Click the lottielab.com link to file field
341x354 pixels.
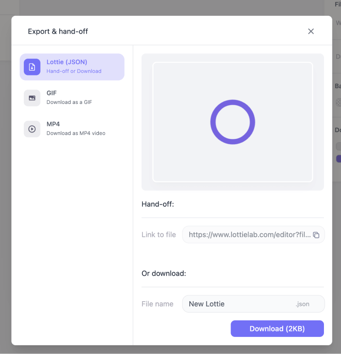(249, 235)
